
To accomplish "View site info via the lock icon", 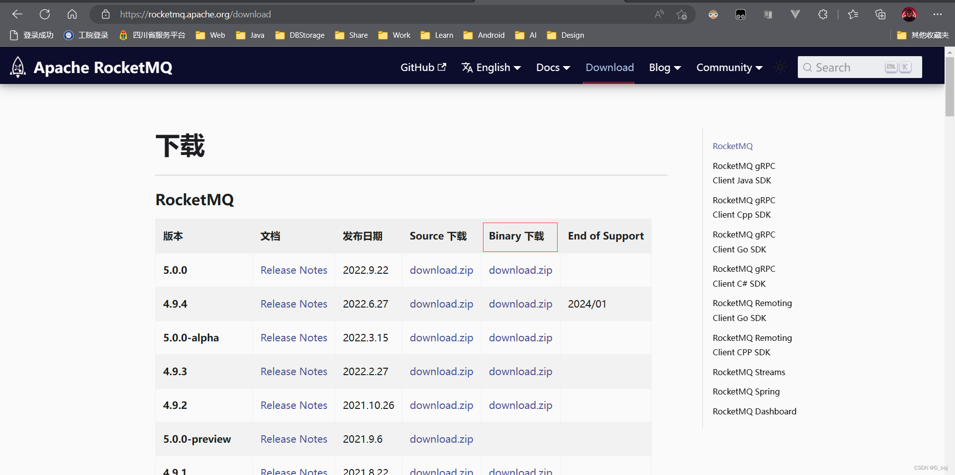I will (105, 14).
